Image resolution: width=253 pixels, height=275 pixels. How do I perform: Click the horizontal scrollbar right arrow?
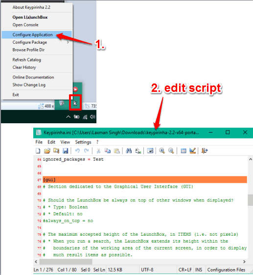244,262
